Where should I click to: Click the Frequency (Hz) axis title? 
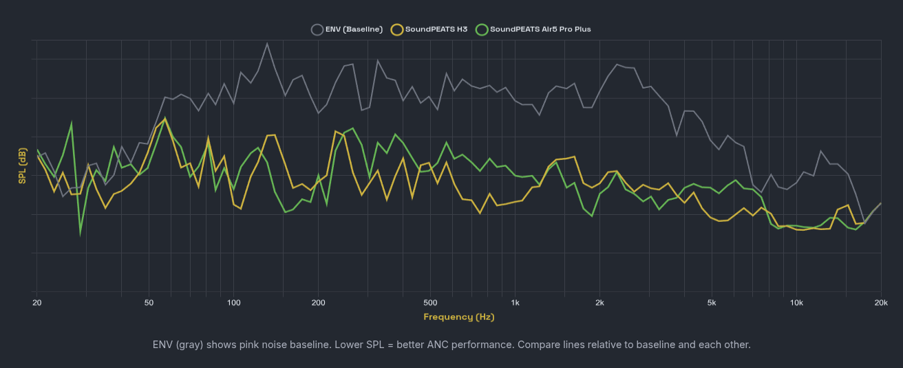458,317
